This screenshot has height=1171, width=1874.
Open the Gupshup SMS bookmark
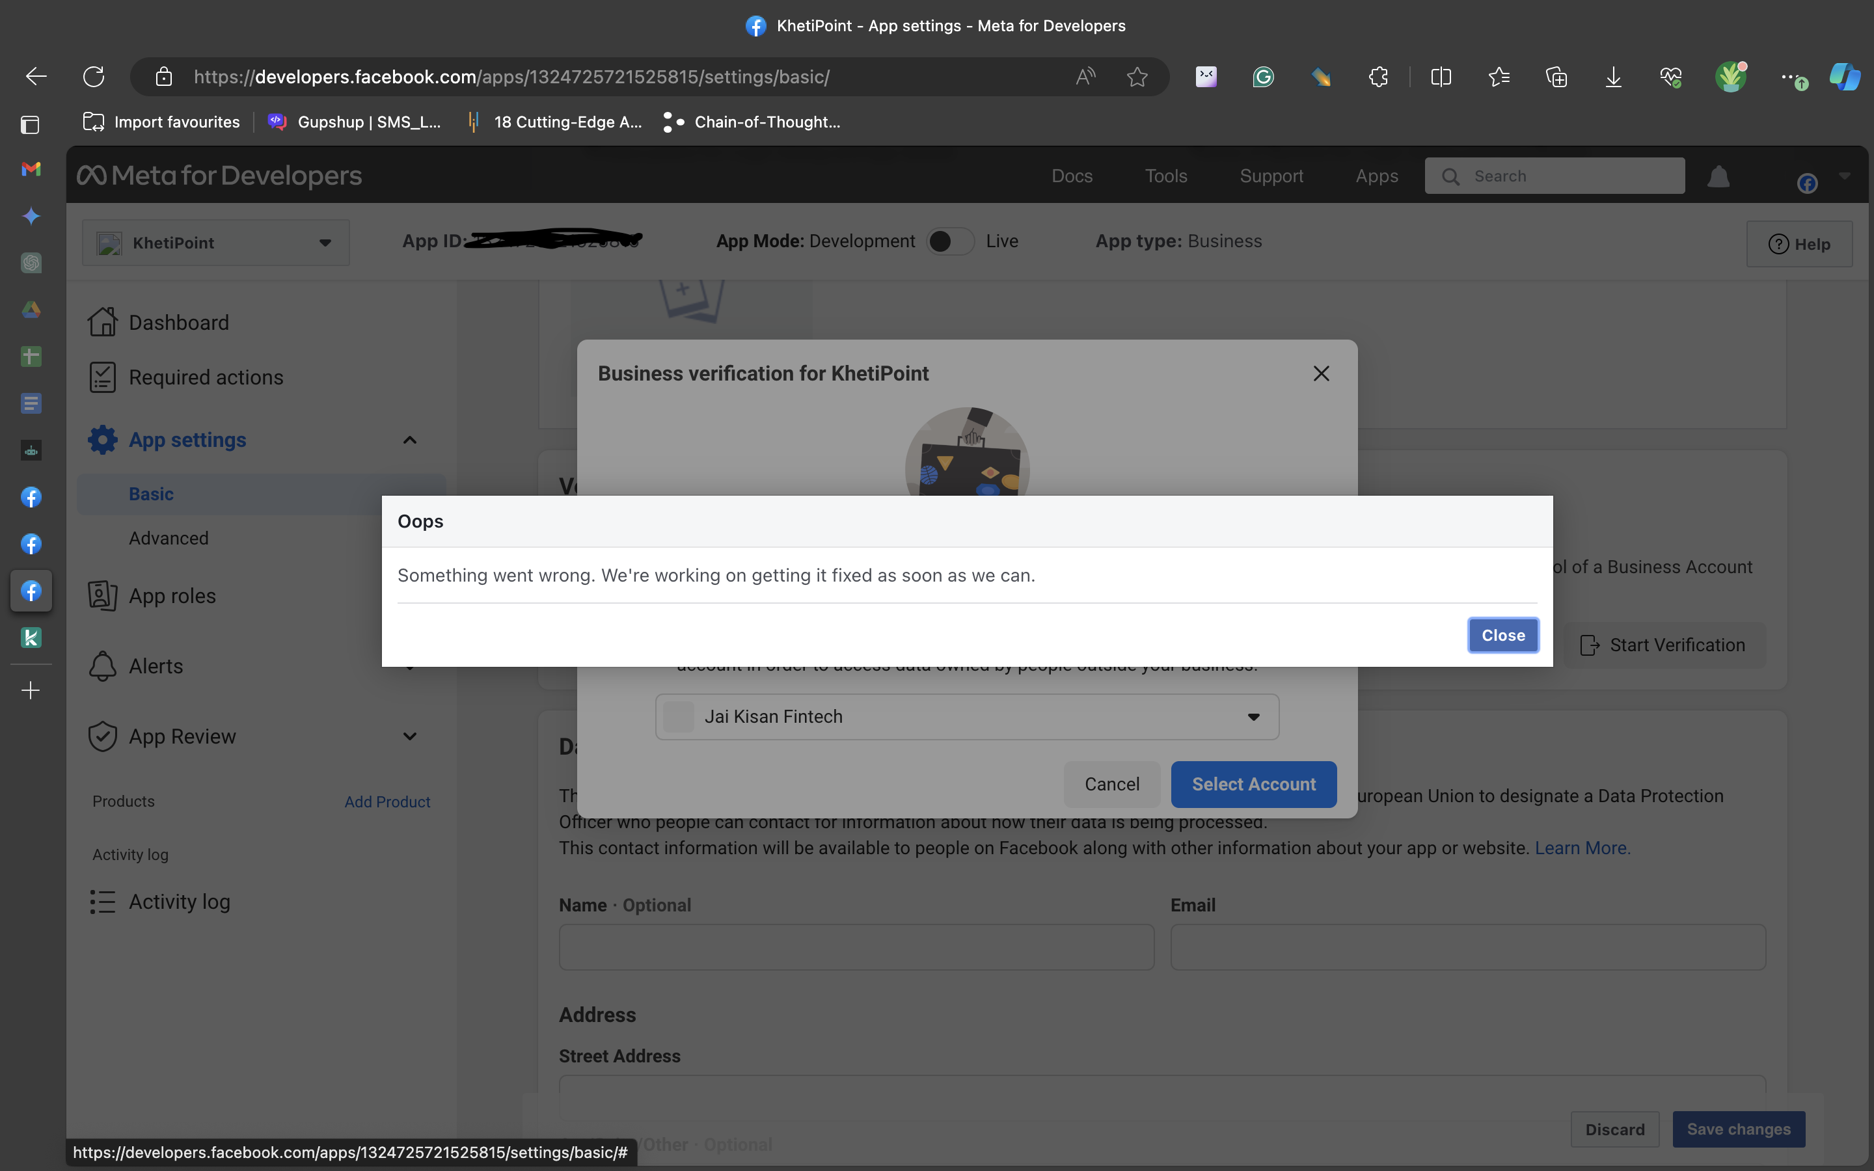pyautogui.click(x=355, y=122)
